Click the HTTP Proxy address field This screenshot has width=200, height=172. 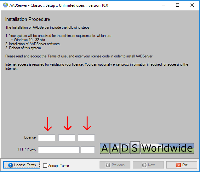pyautogui.click(x=59, y=150)
